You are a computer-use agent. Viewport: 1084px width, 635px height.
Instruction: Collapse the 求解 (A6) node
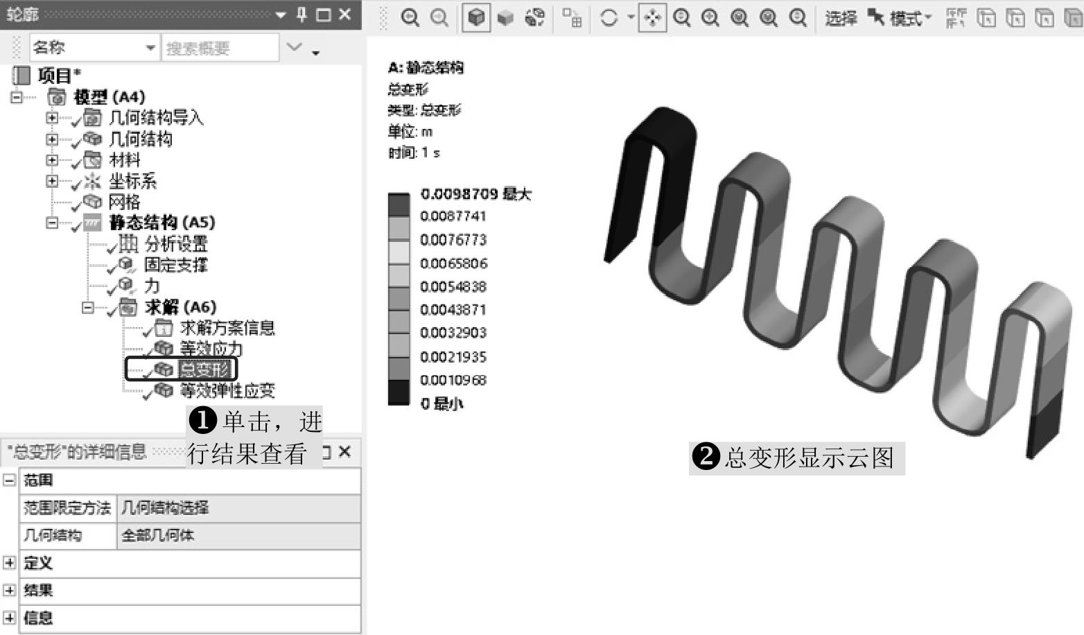tap(87, 307)
